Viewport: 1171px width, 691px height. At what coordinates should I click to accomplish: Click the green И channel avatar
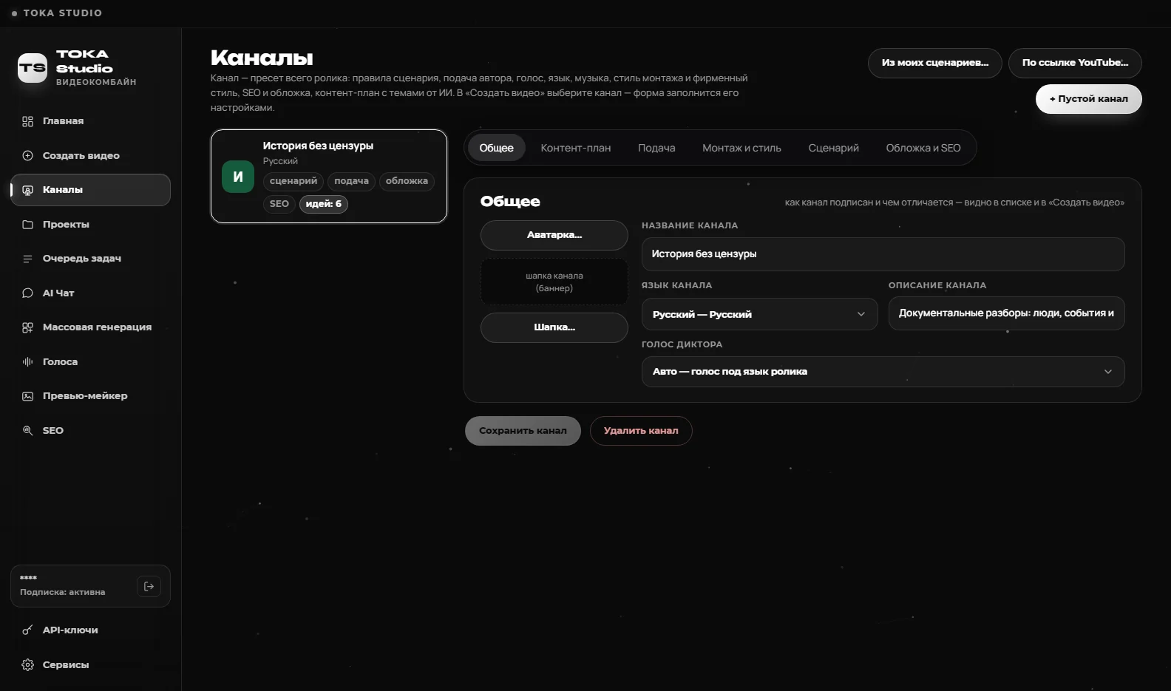(x=238, y=177)
